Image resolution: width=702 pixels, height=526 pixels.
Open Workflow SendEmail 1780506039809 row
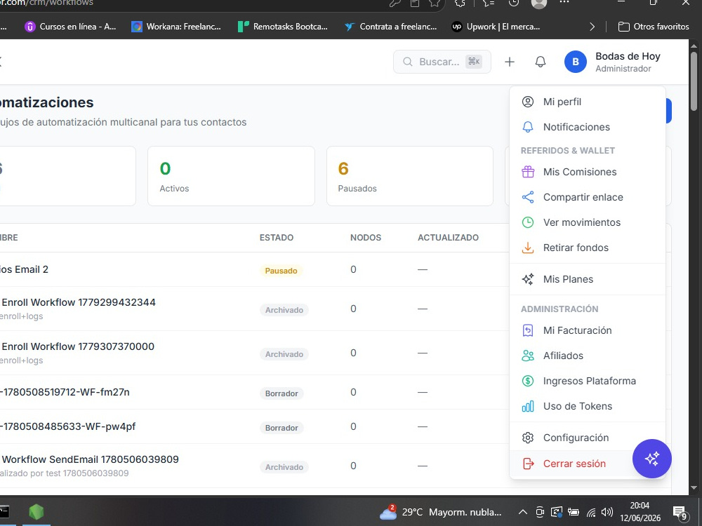point(254,466)
